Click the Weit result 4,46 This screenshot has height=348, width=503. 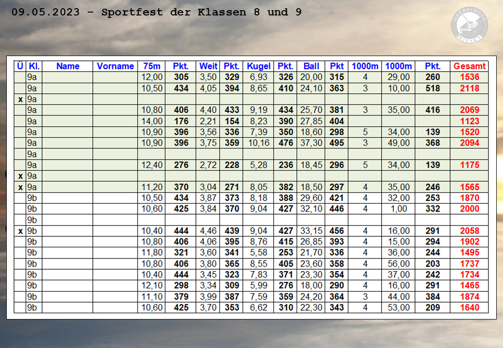point(208,231)
